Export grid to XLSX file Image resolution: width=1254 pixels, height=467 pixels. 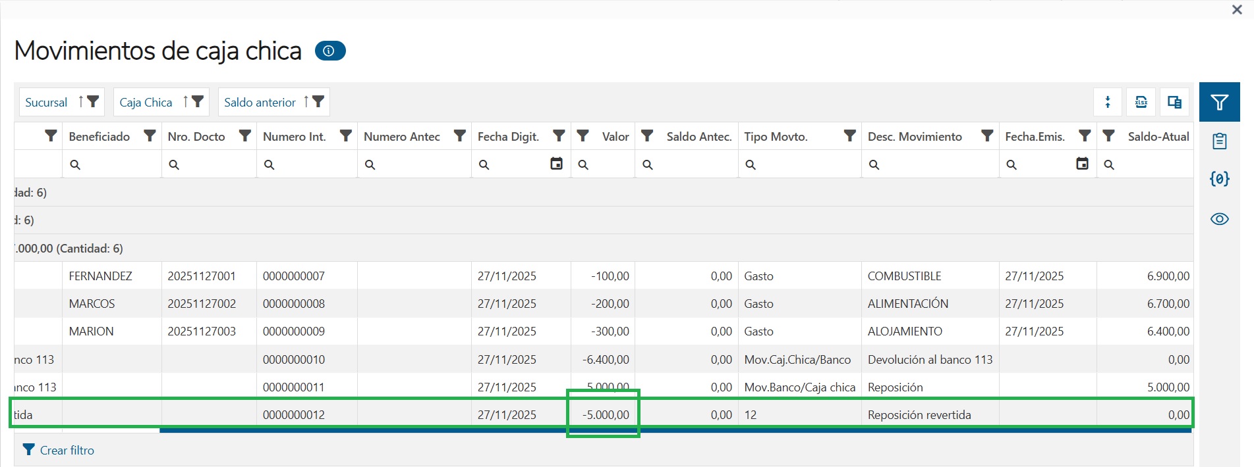point(1141,102)
